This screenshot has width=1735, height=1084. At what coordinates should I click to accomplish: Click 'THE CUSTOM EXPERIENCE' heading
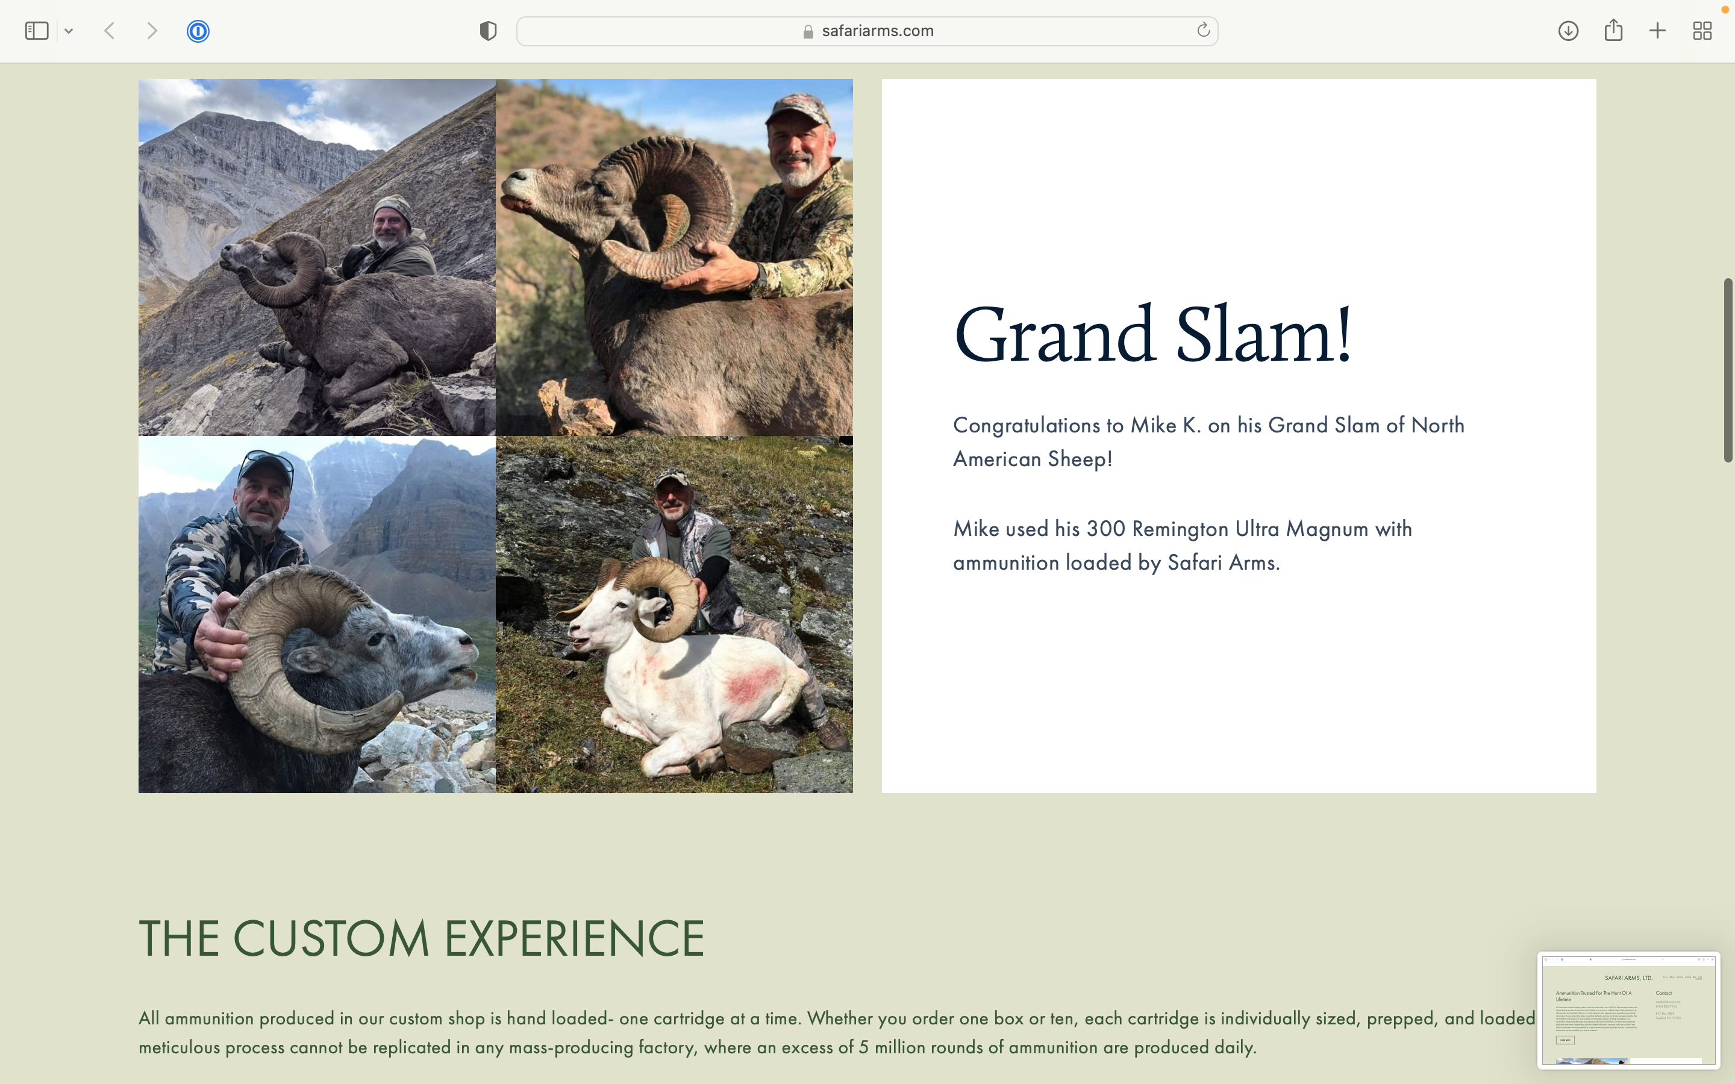click(x=422, y=938)
